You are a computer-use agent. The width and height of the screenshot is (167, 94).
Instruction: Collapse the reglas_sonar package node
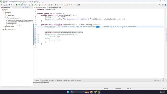coord(4,17)
